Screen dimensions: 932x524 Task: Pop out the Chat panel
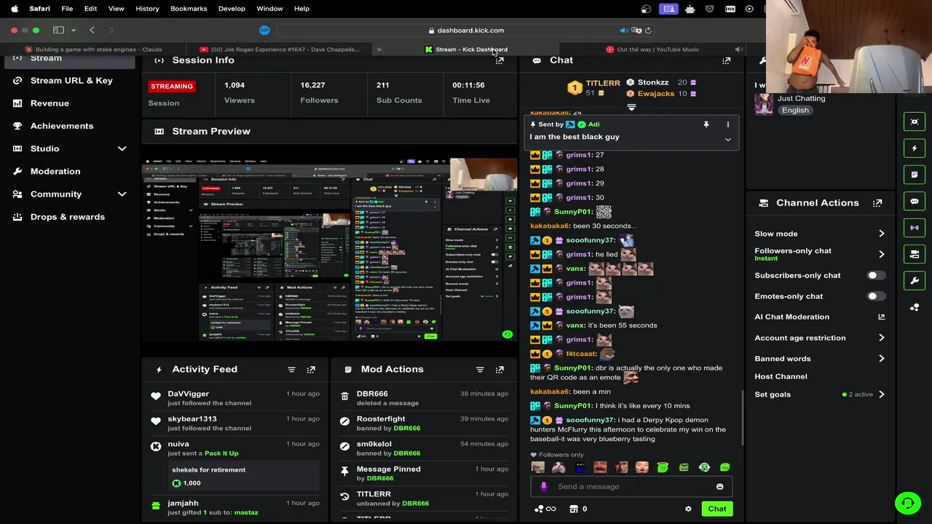[726, 60]
